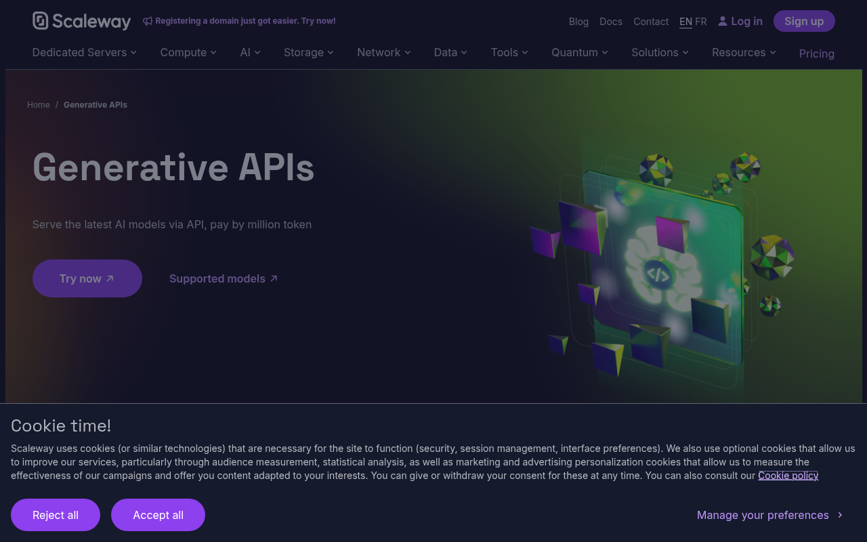This screenshot has width=867, height=542.
Task: Switch language to FR
Action: click(701, 22)
